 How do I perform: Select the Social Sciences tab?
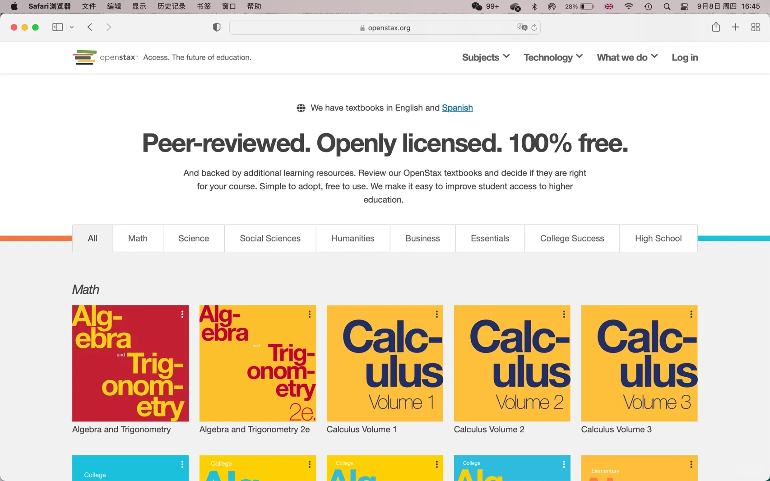[x=270, y=238]
